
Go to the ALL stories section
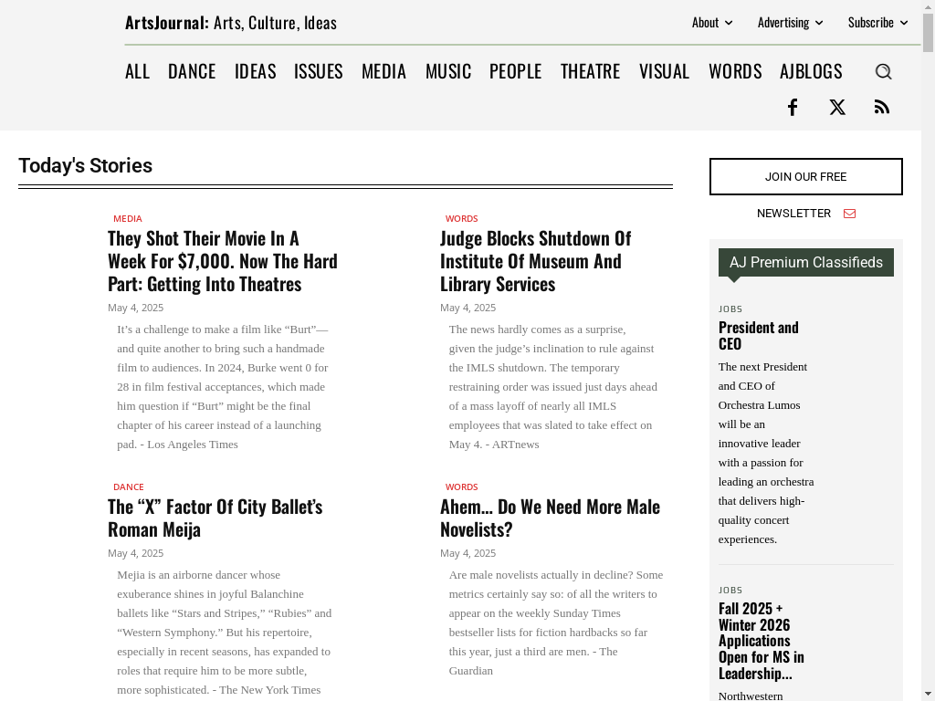coord(137,71)
